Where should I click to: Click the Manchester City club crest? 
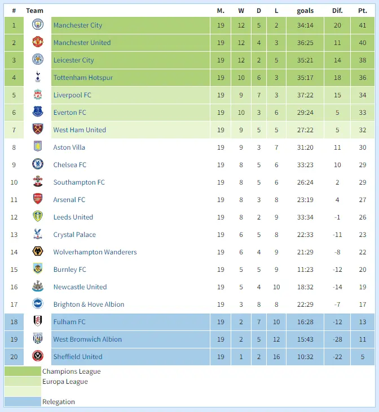38,25
